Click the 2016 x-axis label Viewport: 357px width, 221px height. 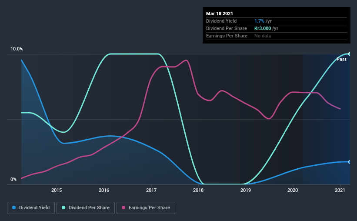click(104, 190)
